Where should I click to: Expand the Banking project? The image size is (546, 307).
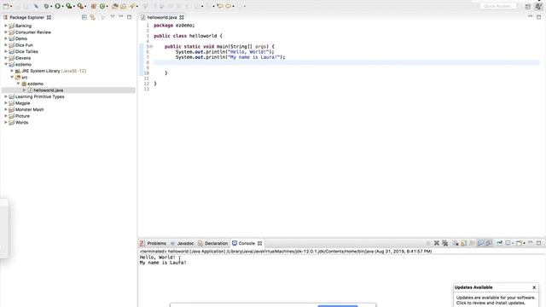[6, 26]
